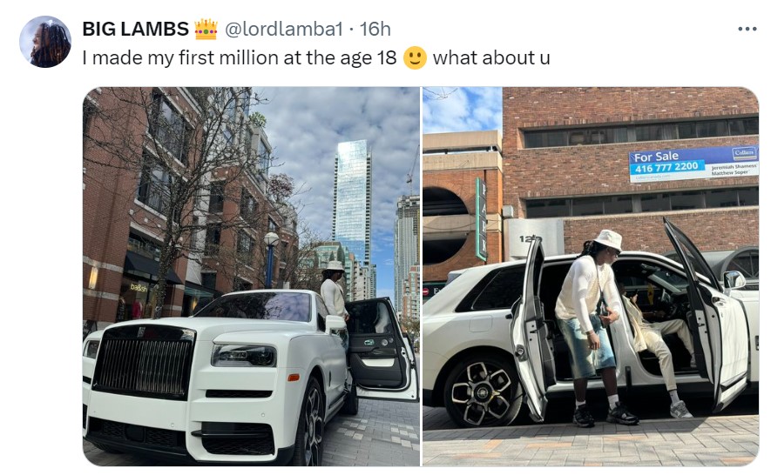Click the smiley emoji in the tweet
Image resolution: width=771 pixels, height=475 pixels.
415,58
